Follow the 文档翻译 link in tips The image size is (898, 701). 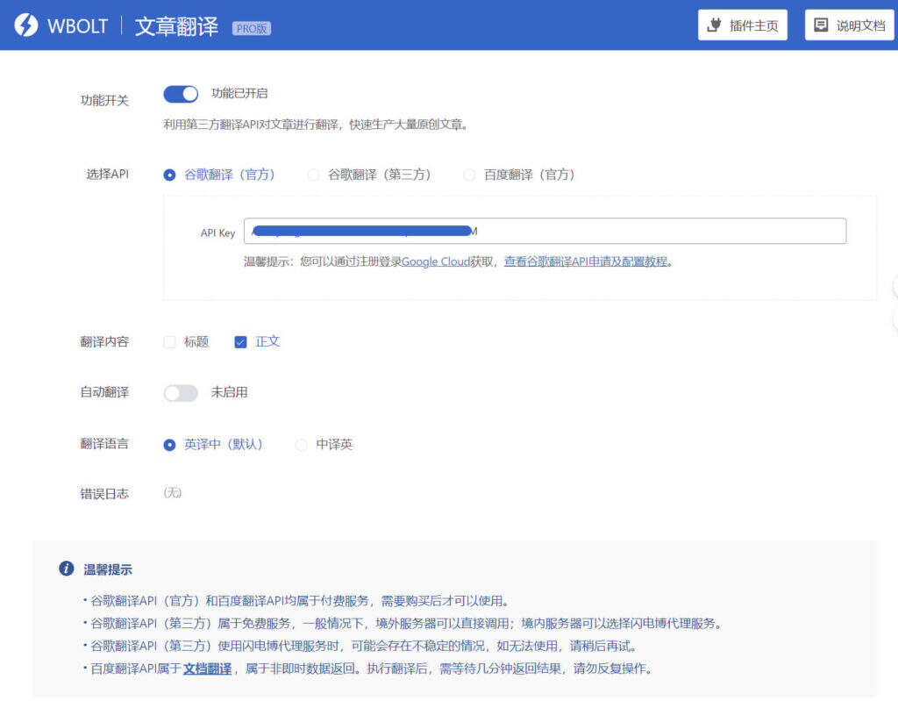pos(207,669)
